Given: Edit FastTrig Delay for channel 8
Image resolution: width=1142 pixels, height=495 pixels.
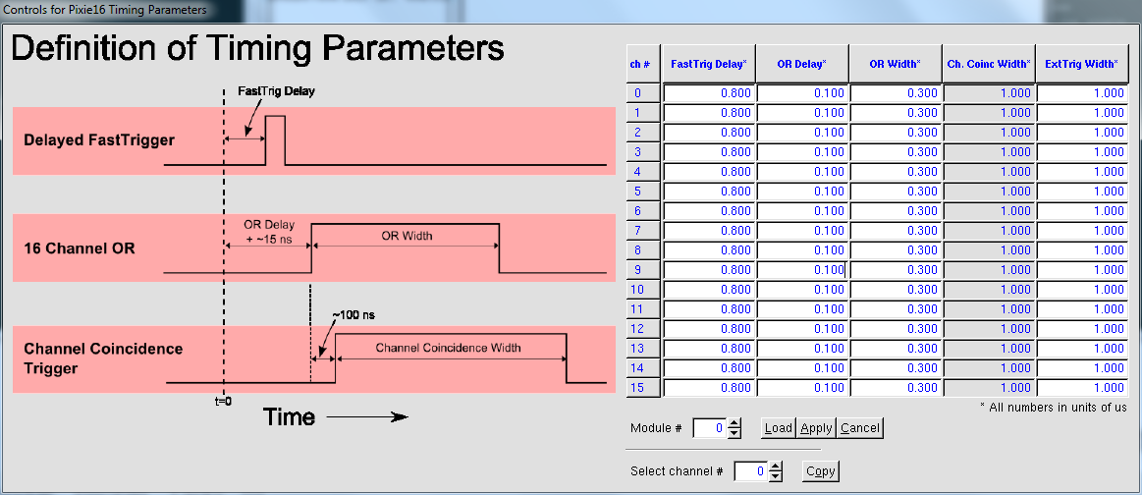Looking at the screenshot, I should click(x=709, y=250).
